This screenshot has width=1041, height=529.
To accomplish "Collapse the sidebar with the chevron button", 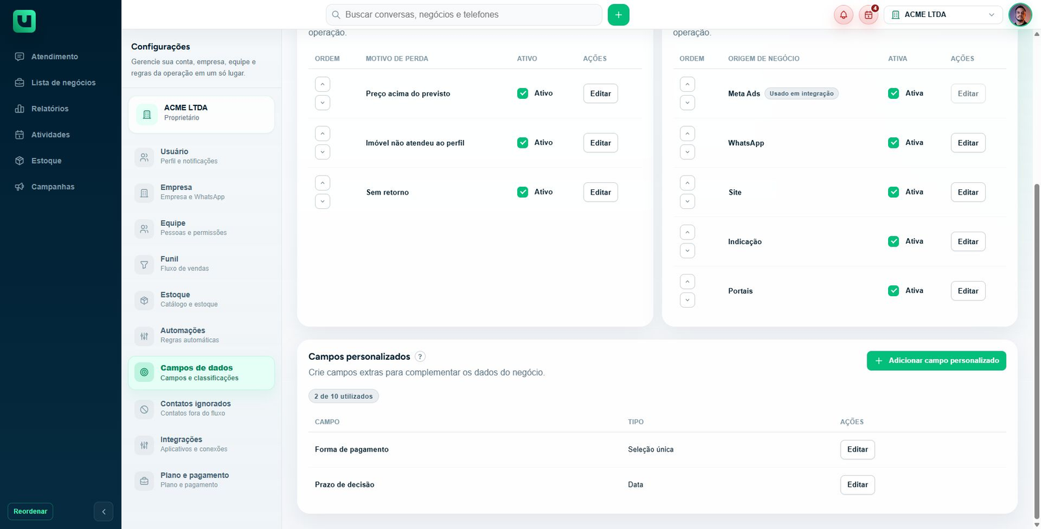I will (103, 511).
